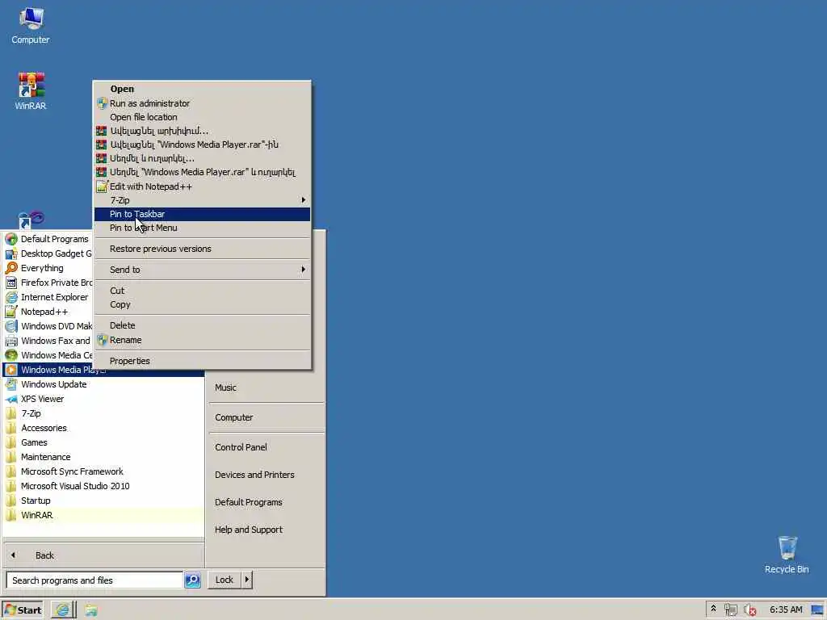Viewport: 827px width, 620px height.
Task: Click the Notepad++ icon in programs list
Action: click(x=11, y=312)
